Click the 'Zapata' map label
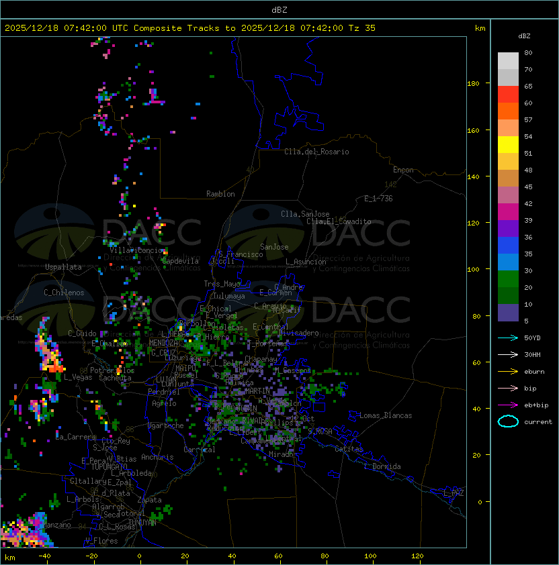The width and height of the screenshot is (559, 565). tap(149, 500)
